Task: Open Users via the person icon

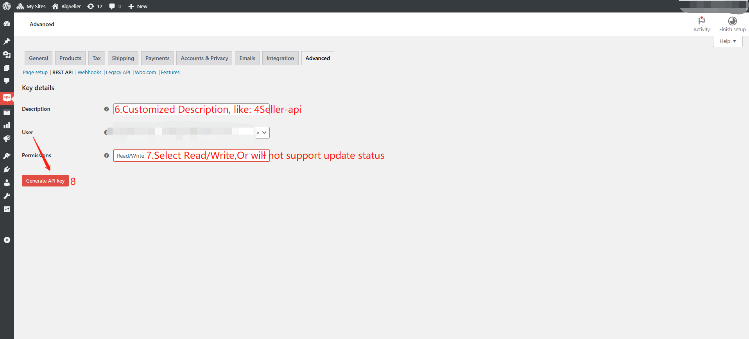Action: [7, 183]
